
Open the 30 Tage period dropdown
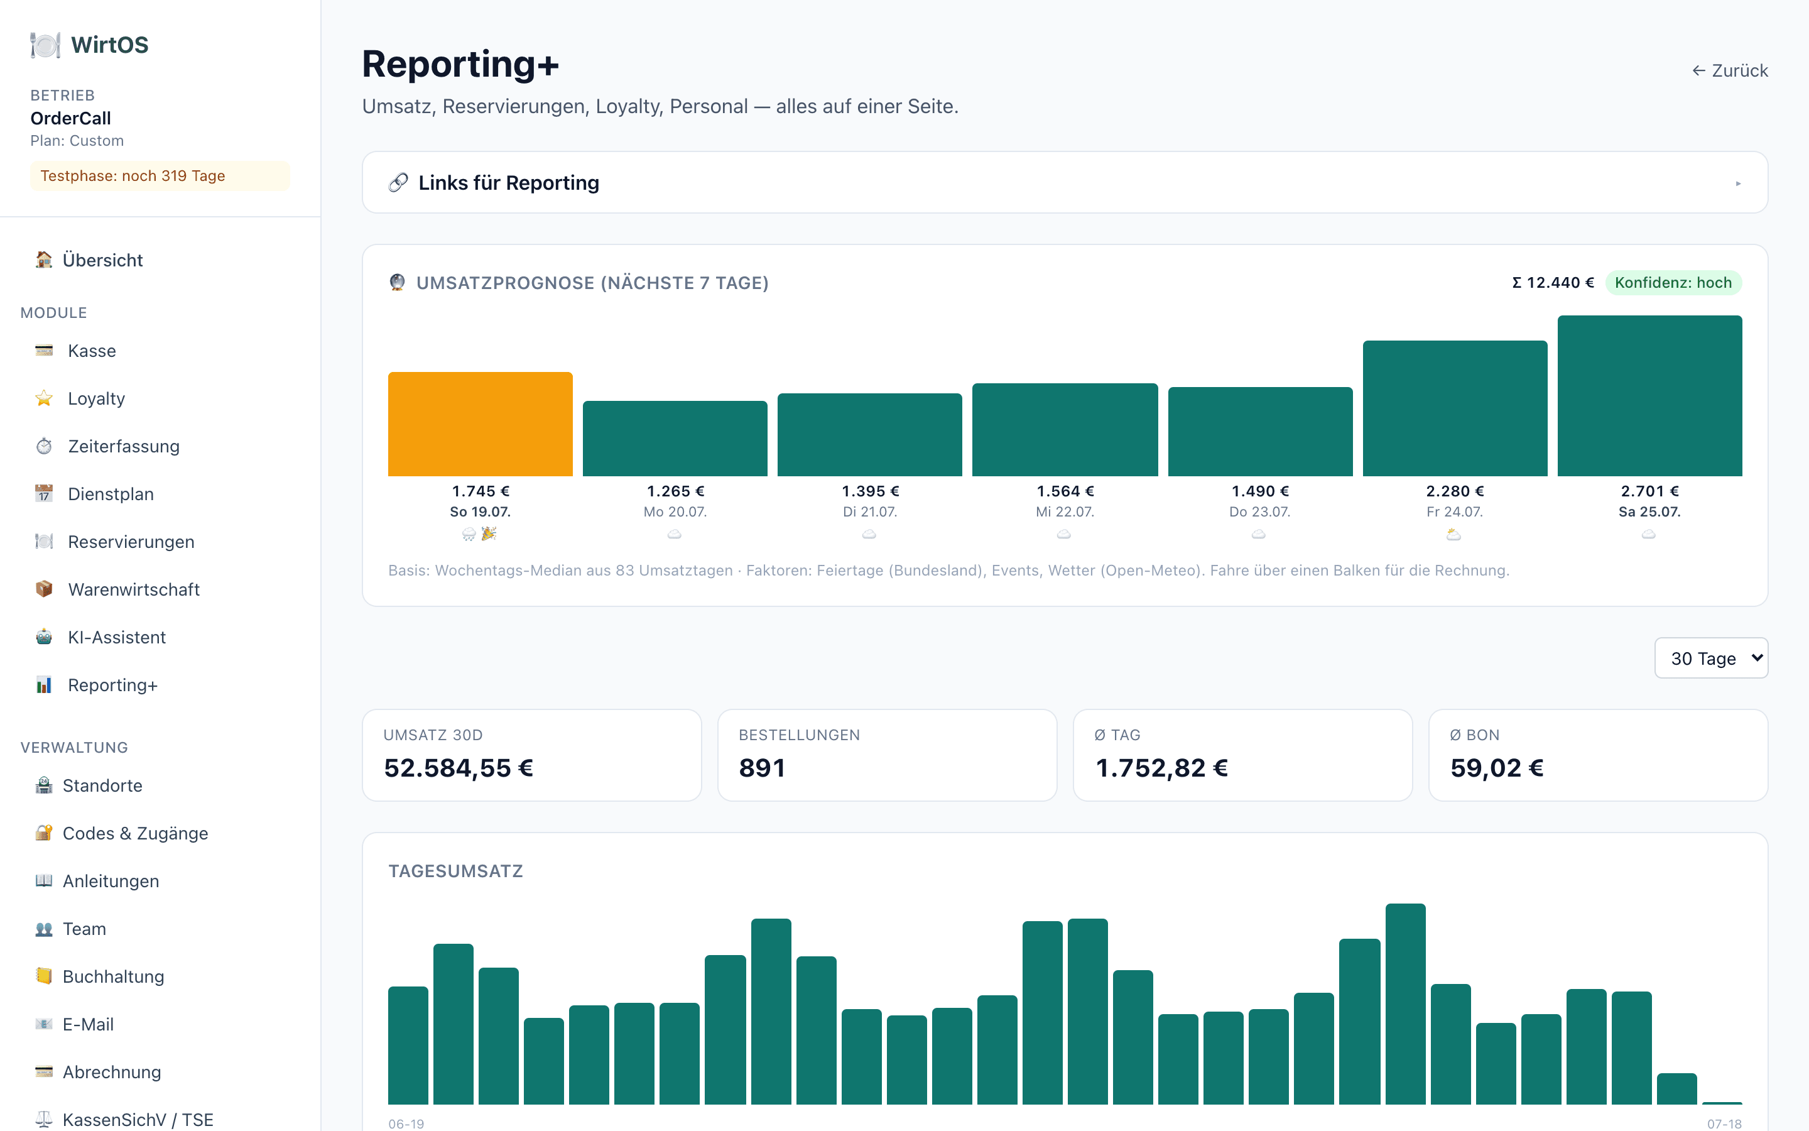coord(1711,658)
